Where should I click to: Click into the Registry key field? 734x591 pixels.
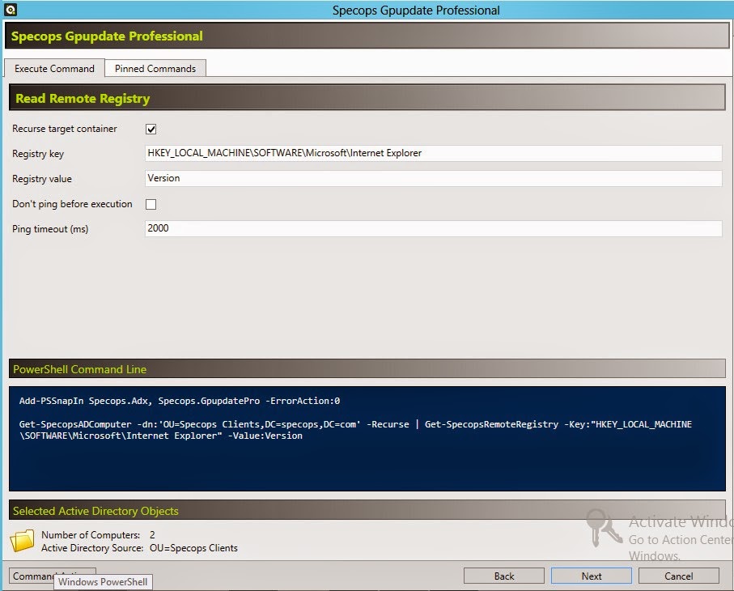(434, 153)
